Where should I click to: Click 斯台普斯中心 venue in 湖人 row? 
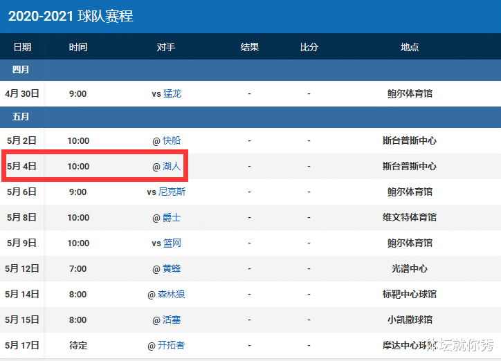(x=410, y=166)
